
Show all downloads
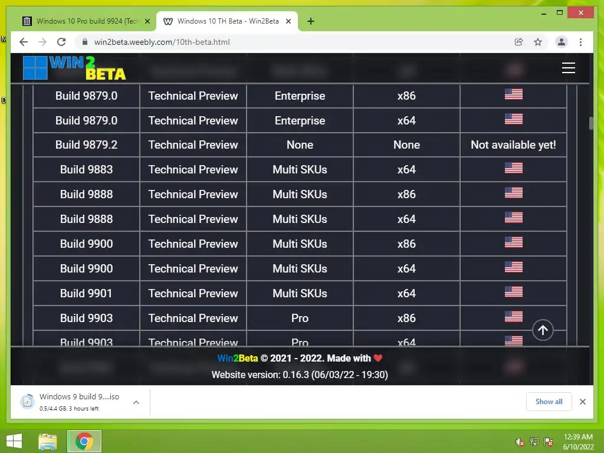click(549, 402)
